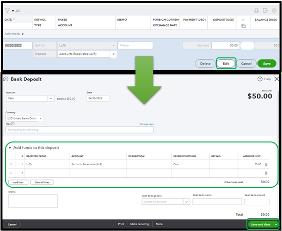The width and height of the screenshot is (282, 231).
Task: Click the DEPOSIT (USD) column header
Action: [224, 20]
